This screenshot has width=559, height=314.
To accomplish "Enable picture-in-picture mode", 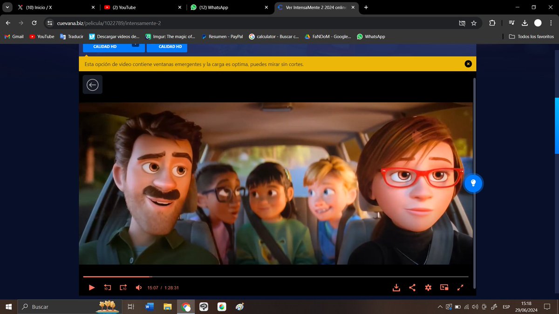I will click(x=444, y=287).
